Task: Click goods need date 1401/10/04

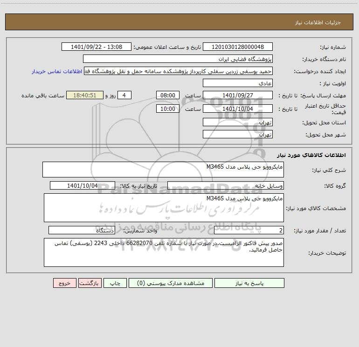Action: click(83, 185)
